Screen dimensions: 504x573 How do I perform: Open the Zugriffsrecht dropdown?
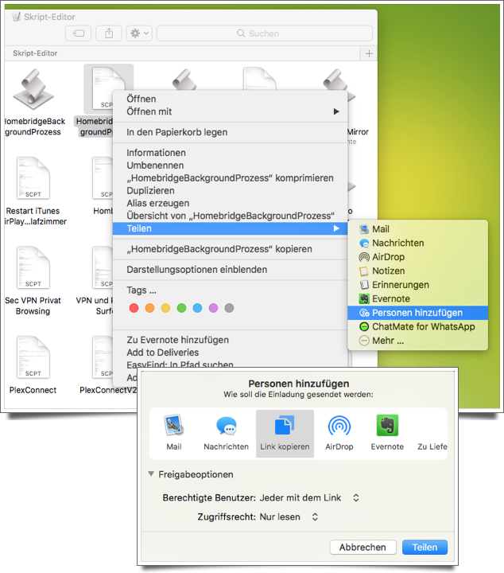(x=289, y=516)
